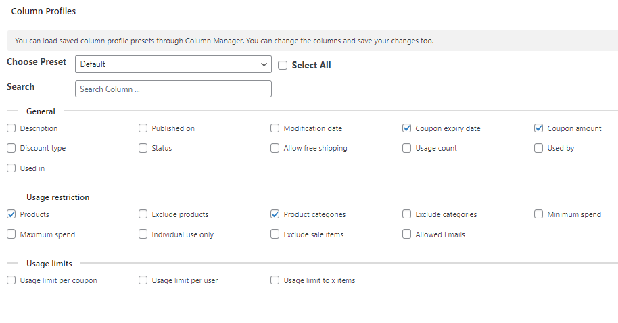Untick Product categories checkbox

tap(275, 214)
